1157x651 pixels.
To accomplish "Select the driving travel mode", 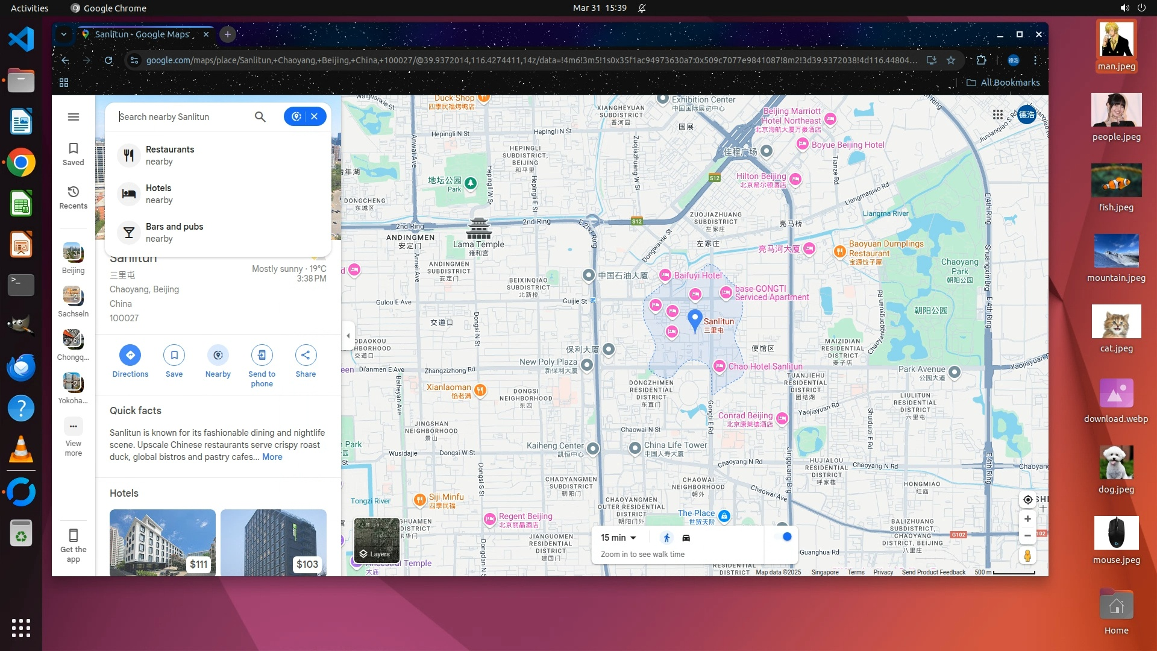I will 686,538.
